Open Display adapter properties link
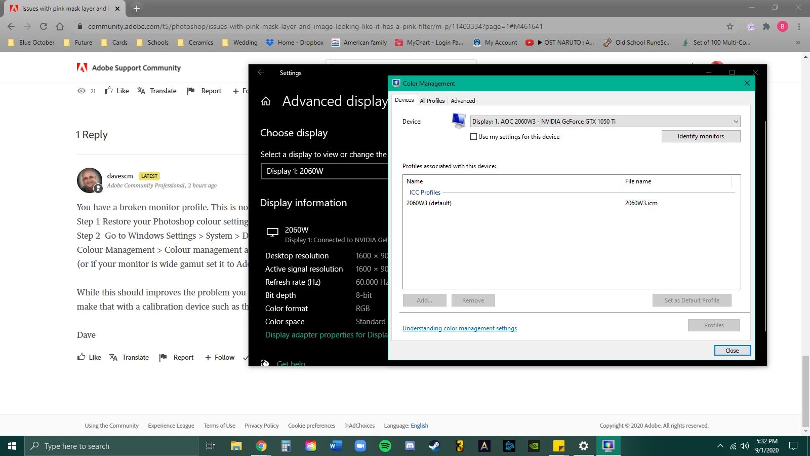Viewport: 810px width, 456px height. pyautogui.click(x=327, y=335)
